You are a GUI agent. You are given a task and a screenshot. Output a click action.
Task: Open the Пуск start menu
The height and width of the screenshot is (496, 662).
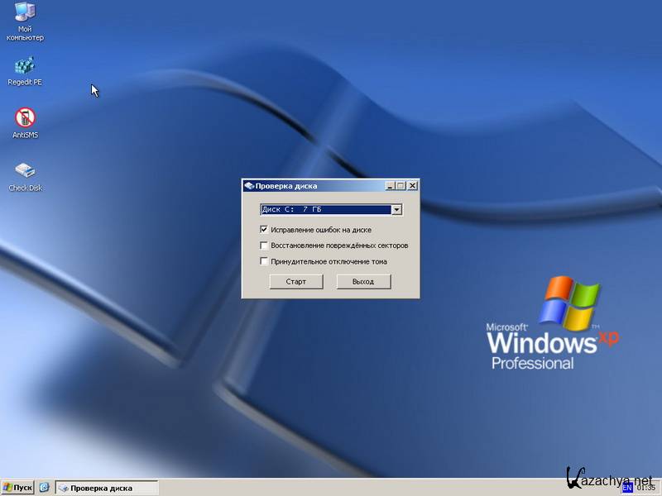click(17, 488)
